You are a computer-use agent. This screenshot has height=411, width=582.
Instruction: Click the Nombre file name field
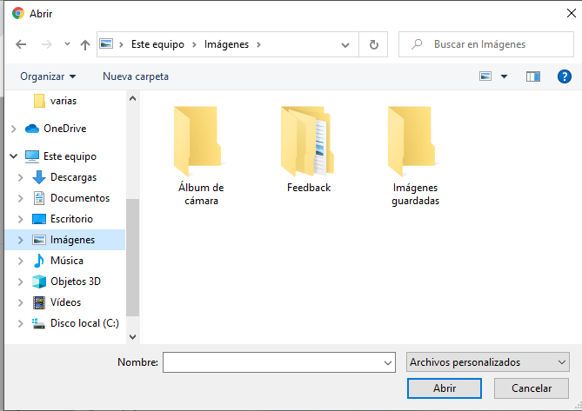[x=271, y=361]
